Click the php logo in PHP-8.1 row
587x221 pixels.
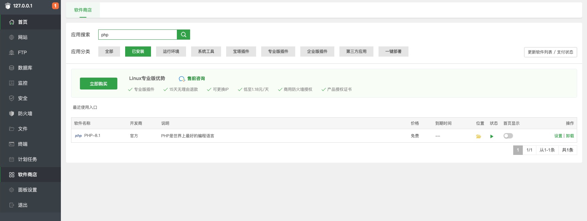tap(78, 136)
